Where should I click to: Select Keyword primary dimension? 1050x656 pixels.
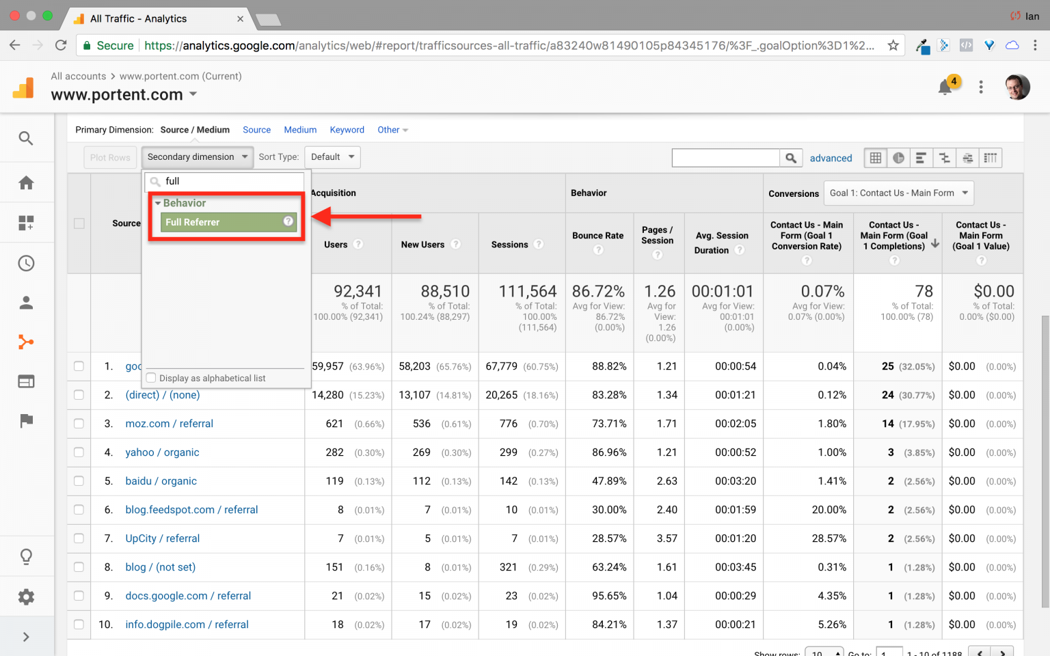click(347, 130)
